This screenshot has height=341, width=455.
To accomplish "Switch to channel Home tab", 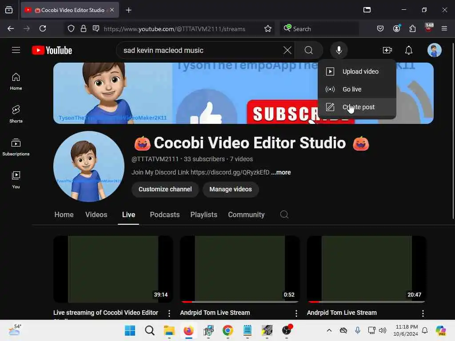I will pos(64,214).
